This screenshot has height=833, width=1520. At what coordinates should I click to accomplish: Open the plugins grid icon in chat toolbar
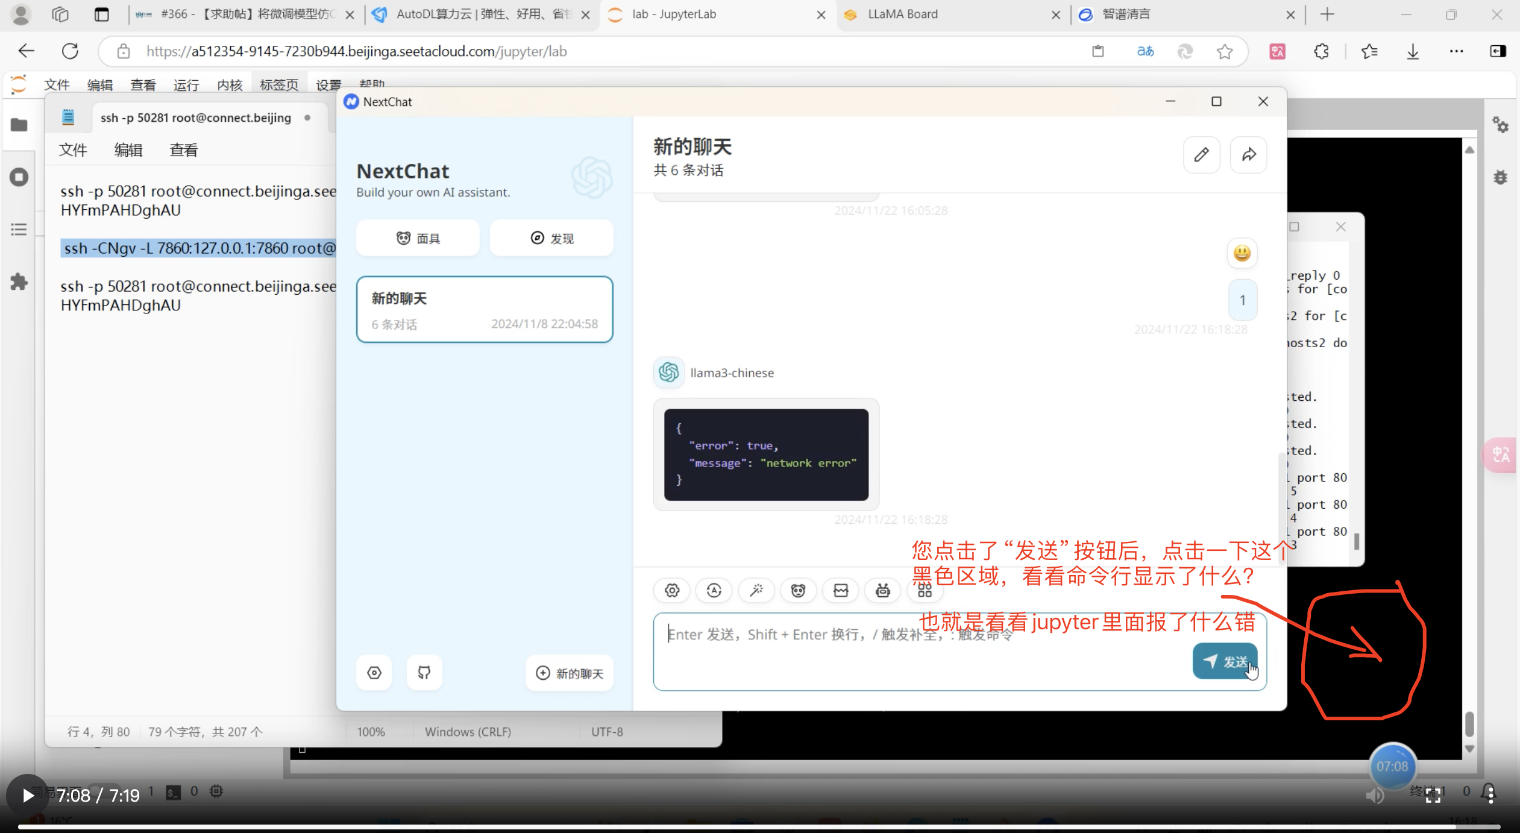[x=925, y=590]
